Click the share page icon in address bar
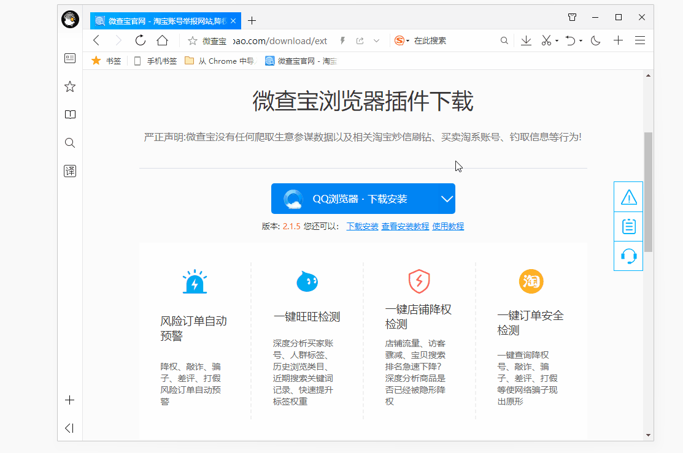 coord(360,41)
